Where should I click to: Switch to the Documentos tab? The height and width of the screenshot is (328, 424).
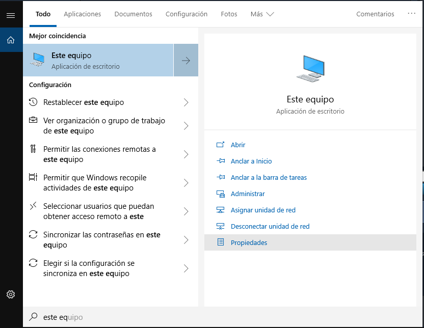click(x=133, y=14)
